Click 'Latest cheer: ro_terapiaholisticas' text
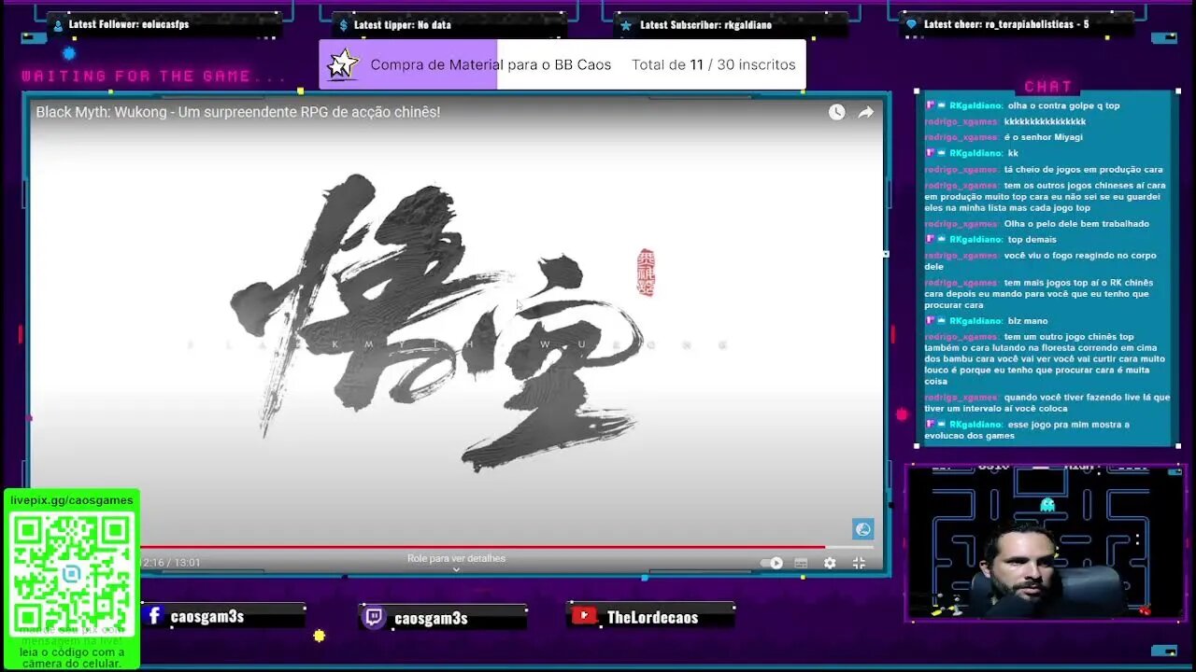This screenshot has width=1196, height=672. tap(1006, 24)
